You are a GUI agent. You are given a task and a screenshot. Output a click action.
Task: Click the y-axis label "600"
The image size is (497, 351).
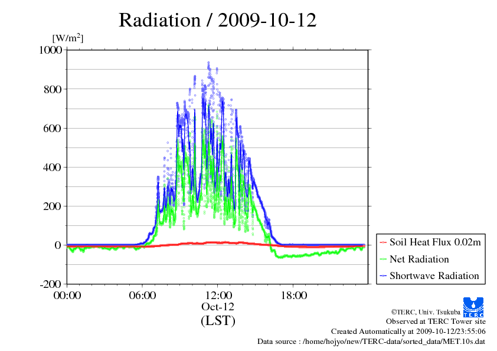pos(53,128)
